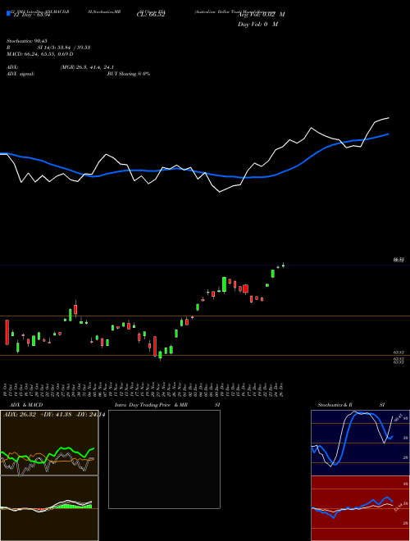Click the 'SI 14/5: 53.84 / 59.53' value

(x=64, y=48)
